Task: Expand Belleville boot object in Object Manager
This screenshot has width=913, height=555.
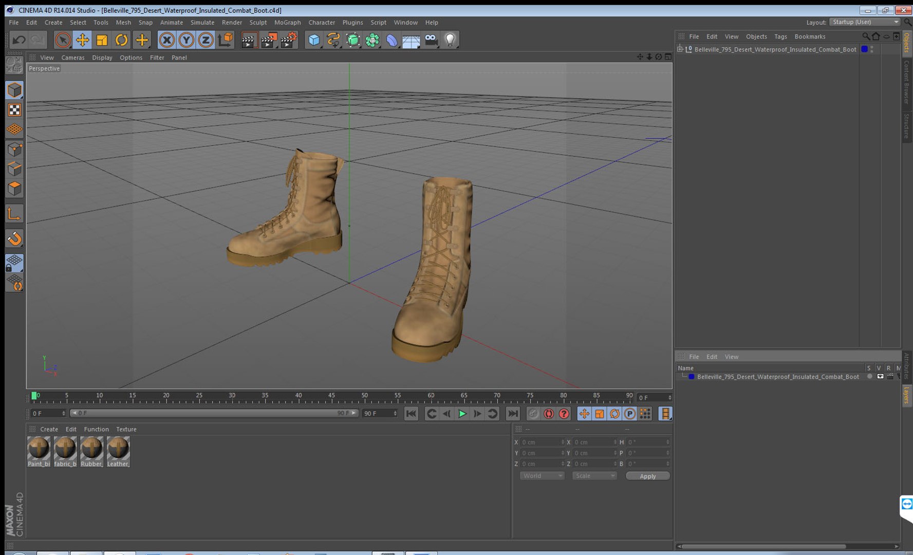Action: coord(680,49)
